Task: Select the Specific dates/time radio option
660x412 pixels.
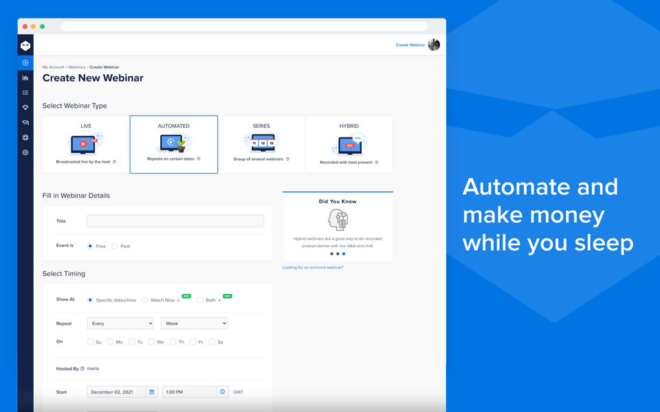Action: (90, 300)
